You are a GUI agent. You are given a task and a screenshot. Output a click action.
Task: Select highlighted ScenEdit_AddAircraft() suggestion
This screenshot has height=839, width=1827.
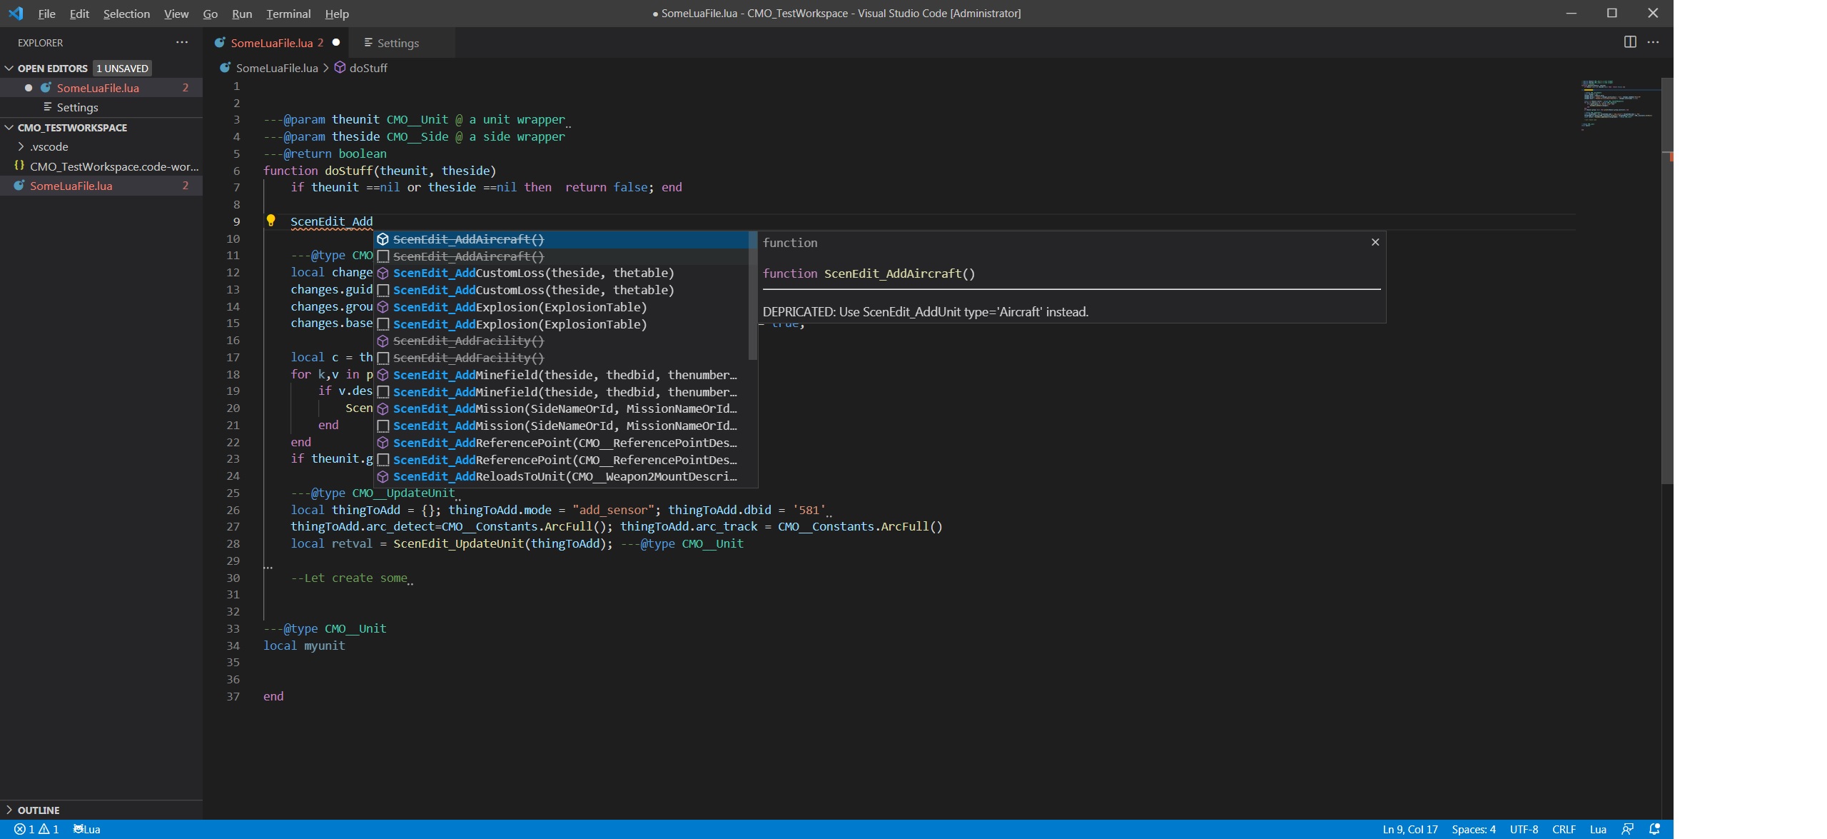pyautogui.click(x=561, y=239)
